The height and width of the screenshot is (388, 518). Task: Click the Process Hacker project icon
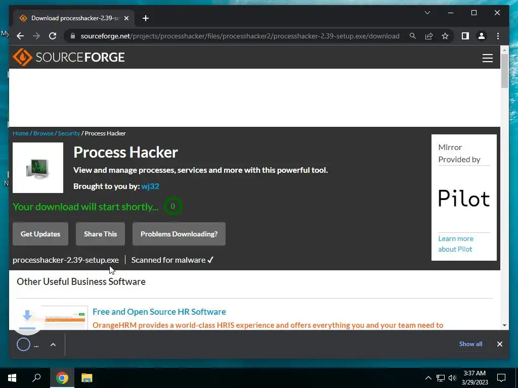(38, 168)
